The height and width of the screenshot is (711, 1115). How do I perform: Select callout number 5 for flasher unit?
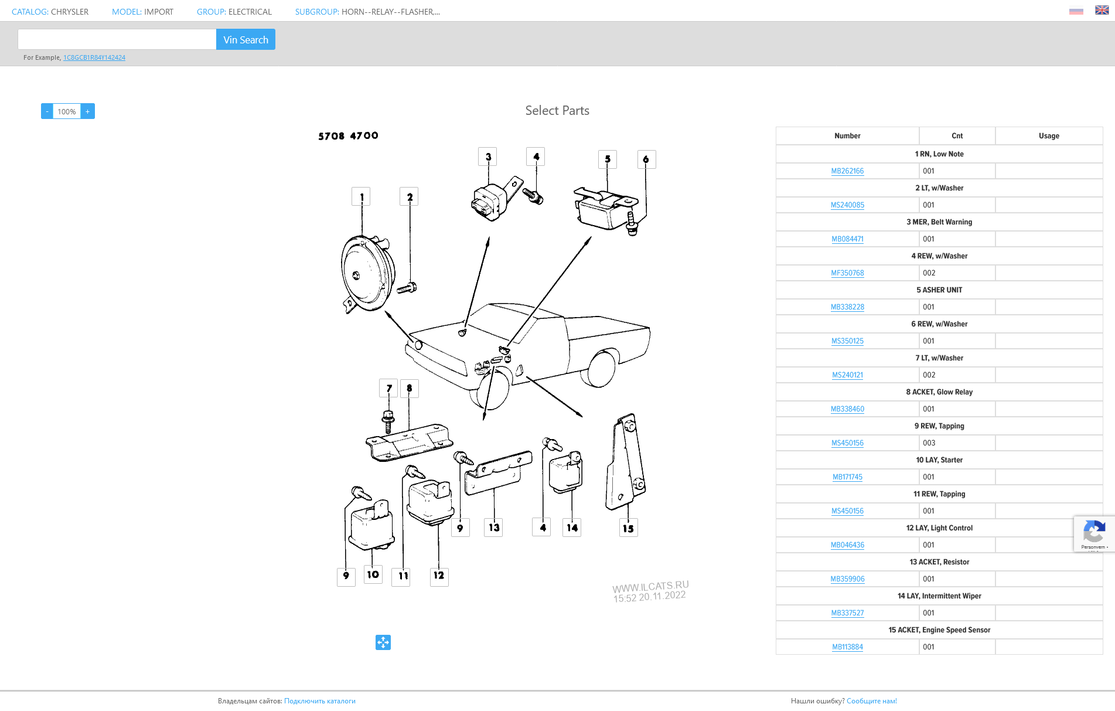[607, 159]
